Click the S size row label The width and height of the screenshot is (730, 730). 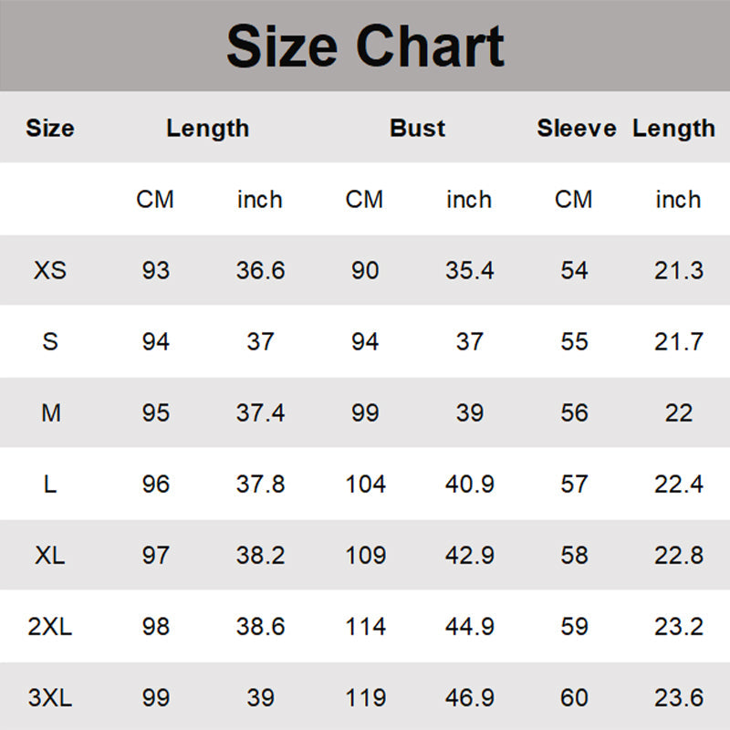click(x=50, y=341)
